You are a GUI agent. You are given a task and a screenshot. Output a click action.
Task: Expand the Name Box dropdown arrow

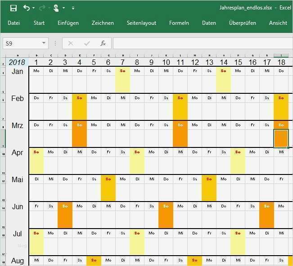click(x=44, y=43)
